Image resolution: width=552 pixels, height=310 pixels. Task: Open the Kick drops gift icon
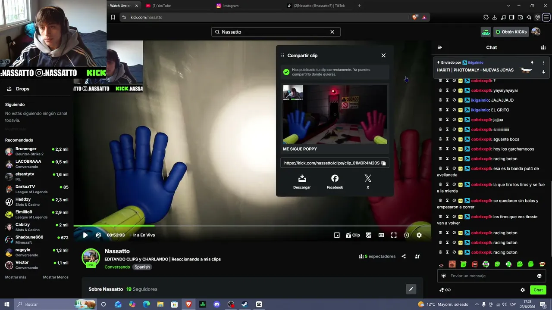tap(486, 32)
